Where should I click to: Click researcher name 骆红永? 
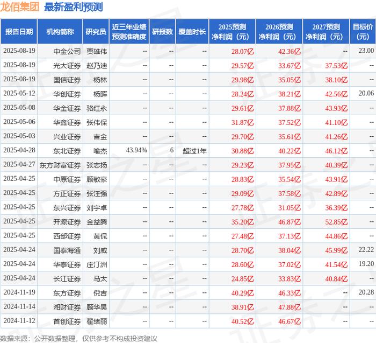97,108
